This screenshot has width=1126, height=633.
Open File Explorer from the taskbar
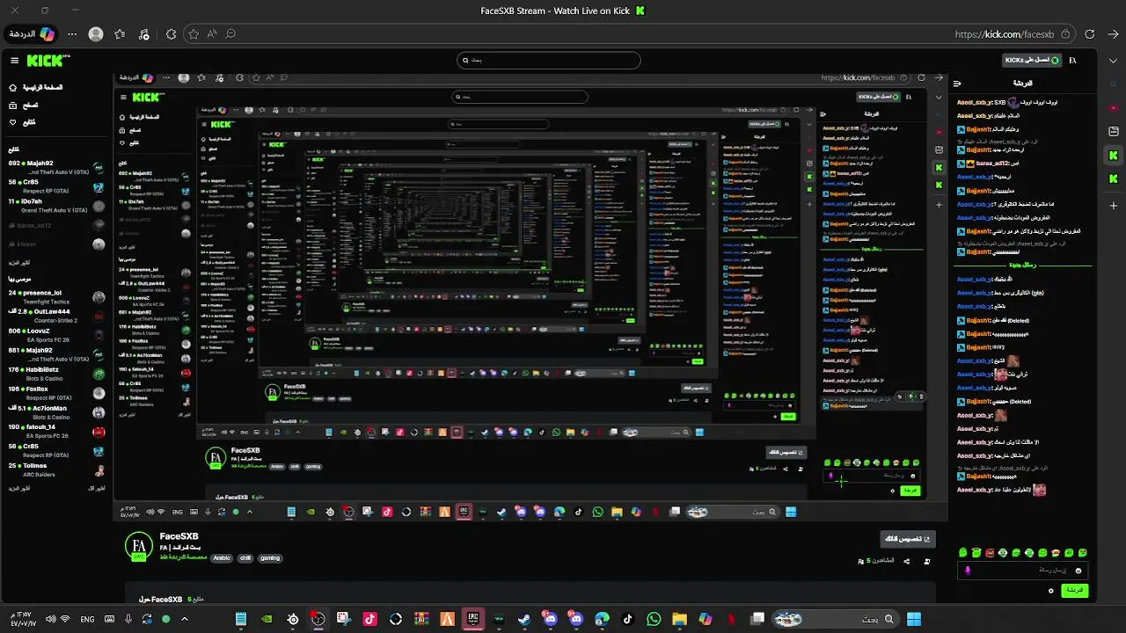679,619
